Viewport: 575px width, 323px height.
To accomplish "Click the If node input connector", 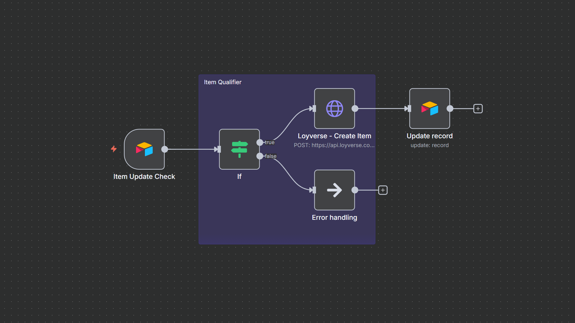I will (219, 149).
